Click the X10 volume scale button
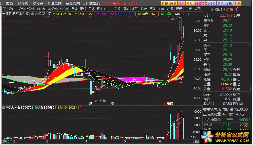The image size is (253, 145). [x=193, y=137]
